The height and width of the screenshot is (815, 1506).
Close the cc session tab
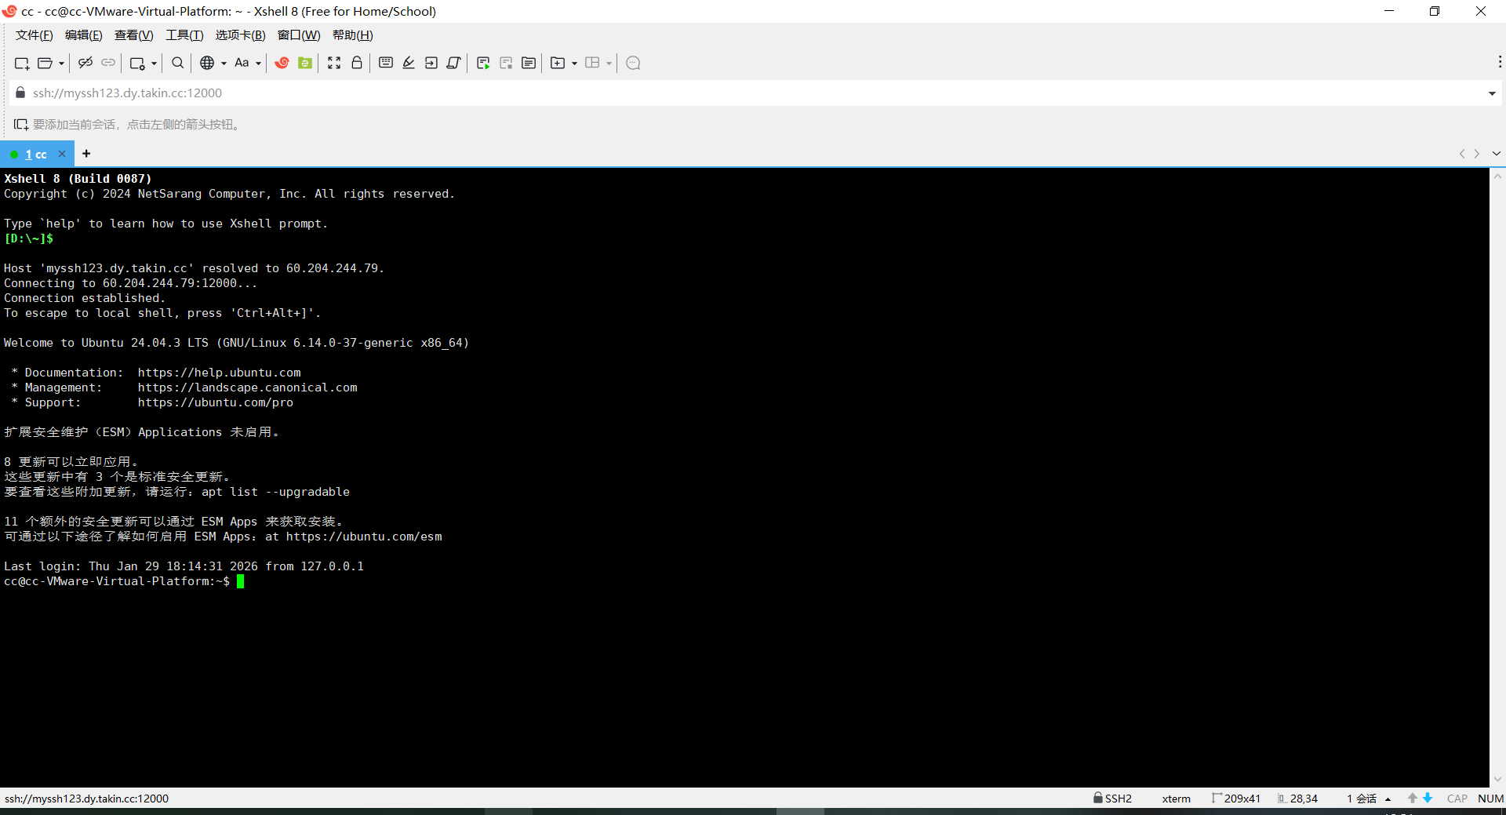tap(62, 154)
